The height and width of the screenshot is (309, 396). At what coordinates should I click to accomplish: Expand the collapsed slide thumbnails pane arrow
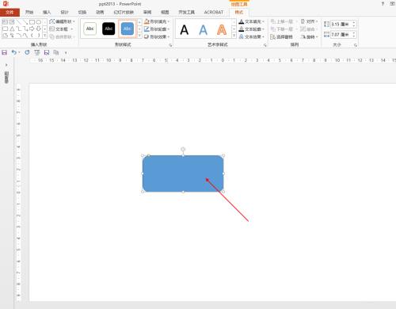point(6,65)
